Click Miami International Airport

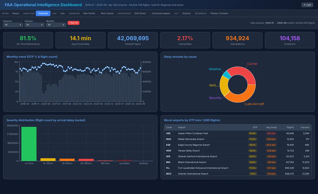(x=192, y=162)
